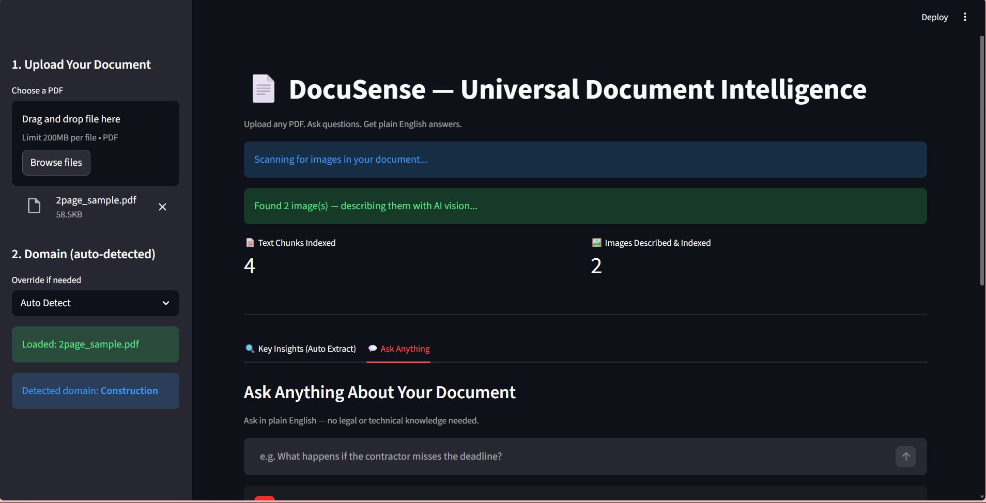
Task: Open the three-dot options menu
Action: pos(965,17)
